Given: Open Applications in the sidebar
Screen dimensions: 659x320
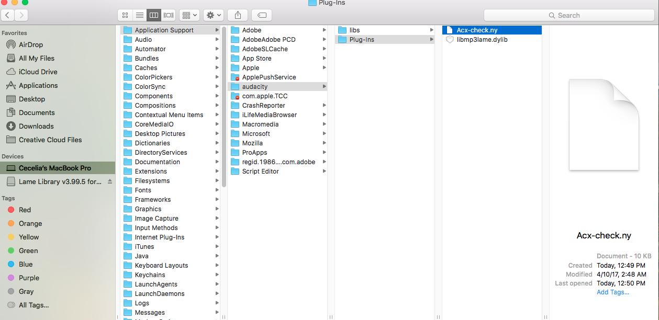Looking at the screenshot, I should pyautogui.click(x=38, y=85).
